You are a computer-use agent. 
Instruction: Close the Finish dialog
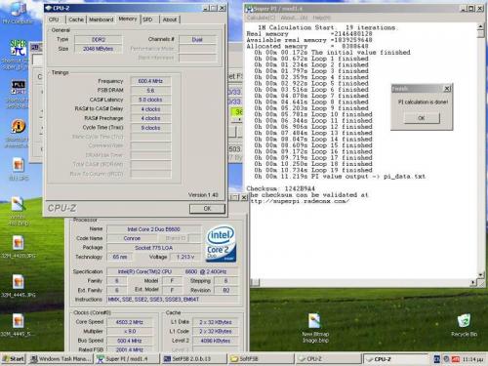447,89
